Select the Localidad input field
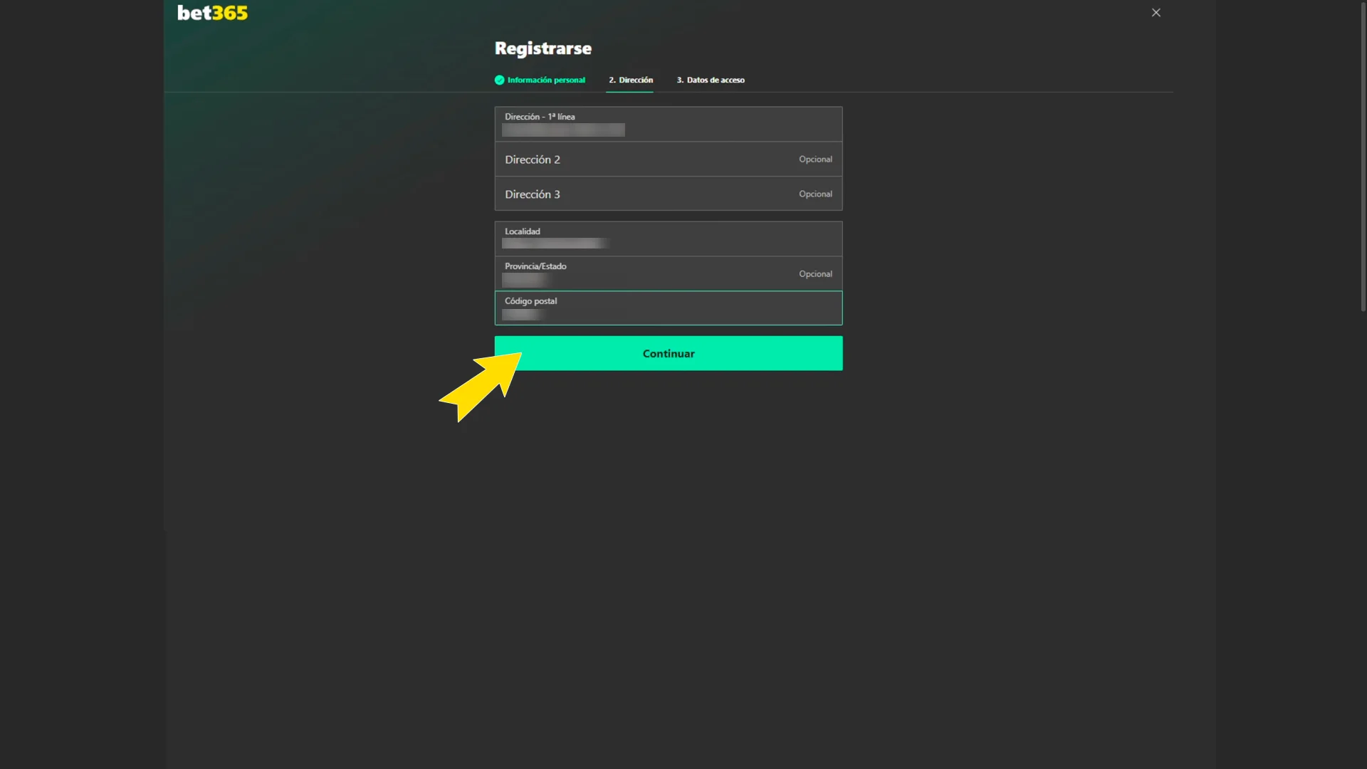The height and width of the screenshot is (769, 1367). 668,239
